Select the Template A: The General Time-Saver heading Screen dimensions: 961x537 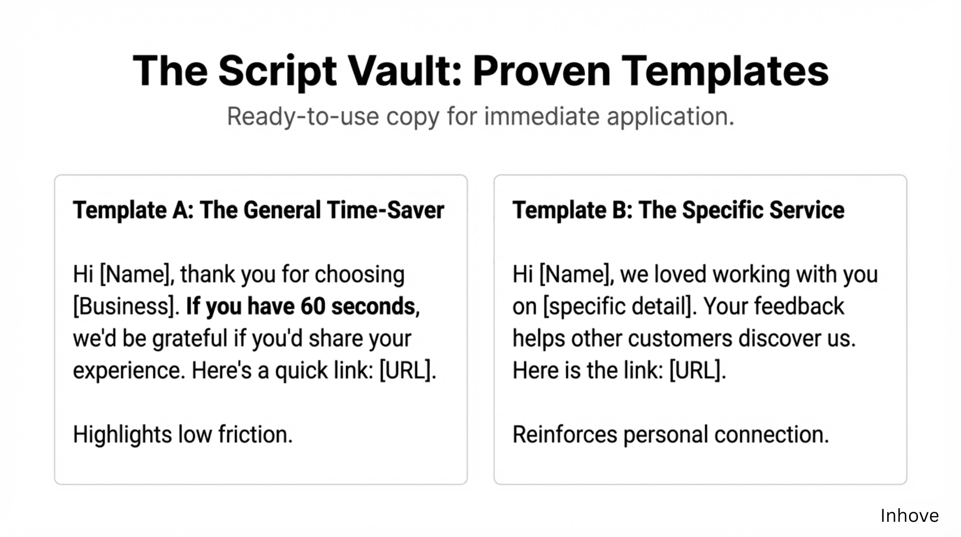click(x=258, y=210)
